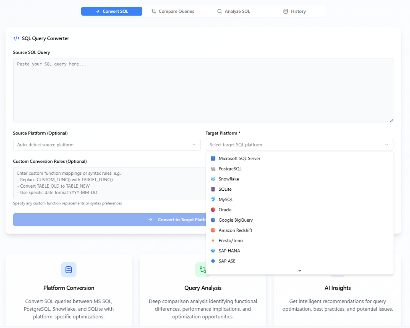Click the SAP ASE diamond icon
The height and width of the screenshot is (328, 410).
pos(213,261)
